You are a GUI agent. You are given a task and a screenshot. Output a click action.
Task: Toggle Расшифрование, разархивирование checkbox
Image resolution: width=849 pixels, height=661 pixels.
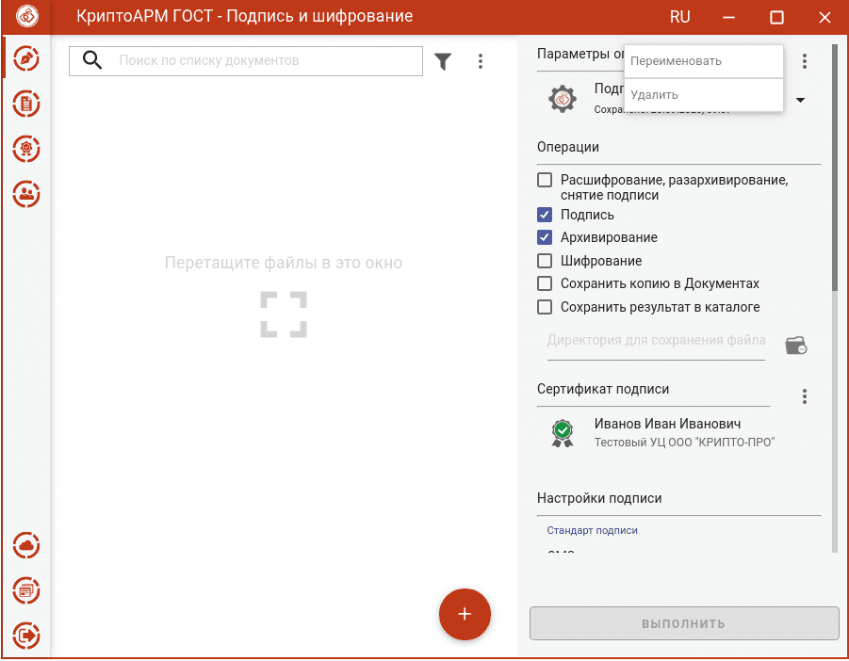545,180
